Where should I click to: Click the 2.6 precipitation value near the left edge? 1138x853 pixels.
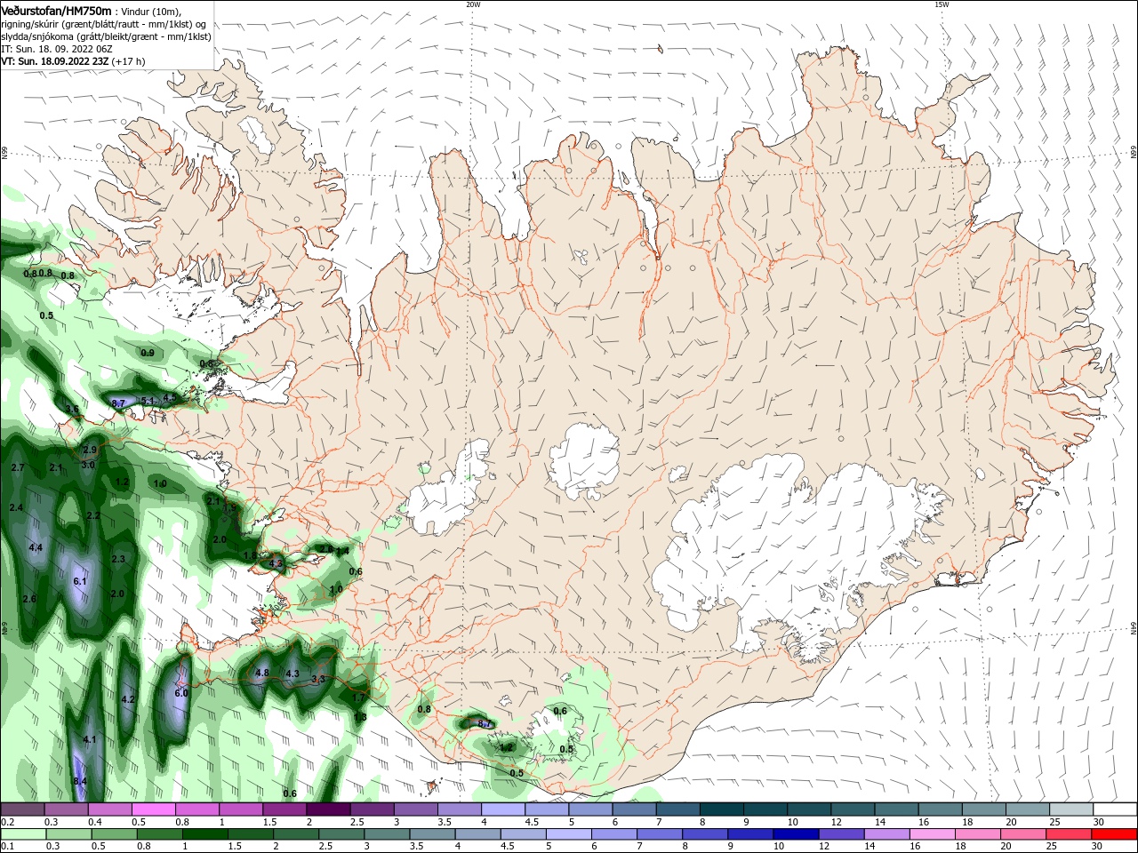coord(29,599)
